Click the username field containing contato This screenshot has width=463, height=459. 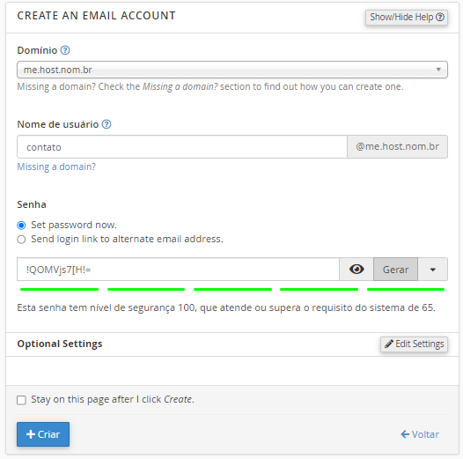182,147
